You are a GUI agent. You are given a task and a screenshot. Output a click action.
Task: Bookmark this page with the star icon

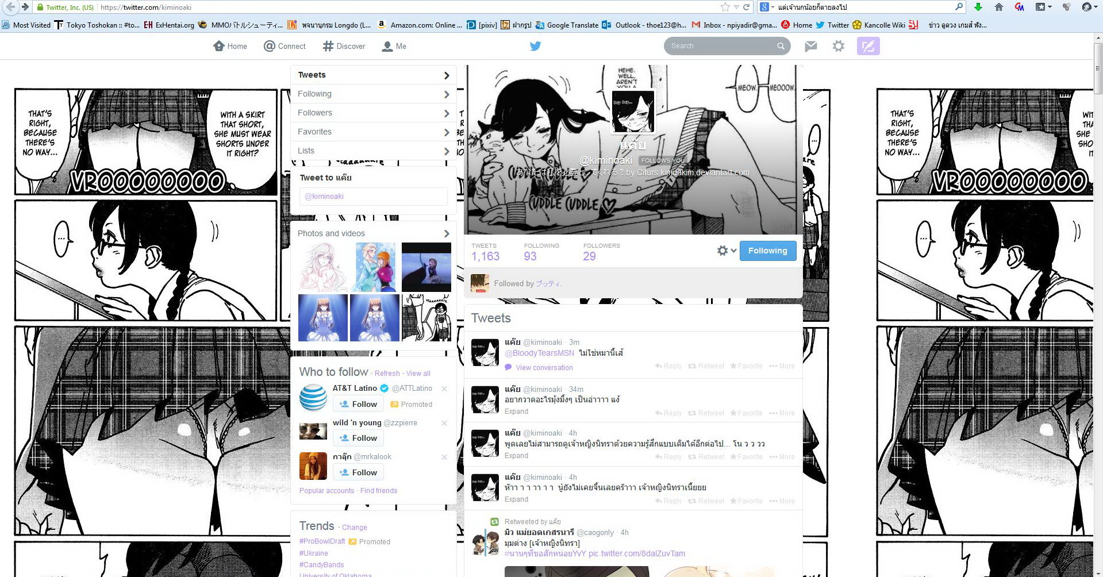tap(725, 7)
